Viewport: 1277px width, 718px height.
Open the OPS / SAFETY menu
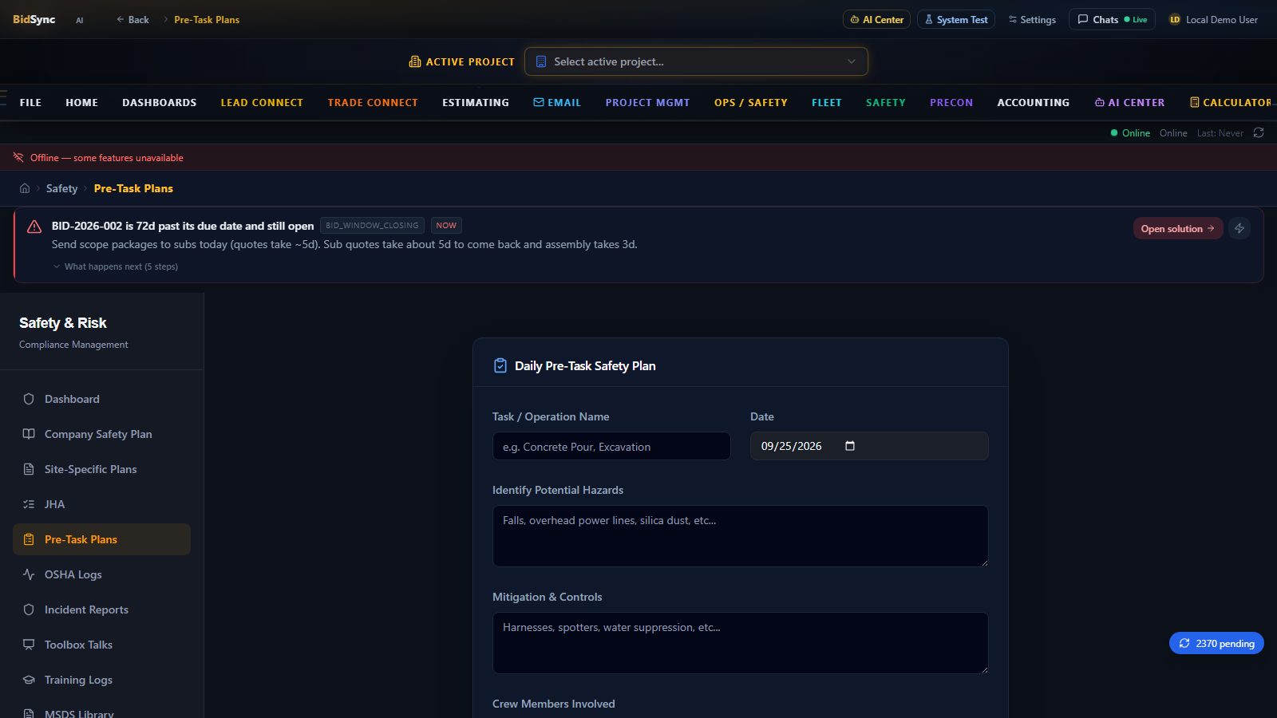[x=751, y=102]
